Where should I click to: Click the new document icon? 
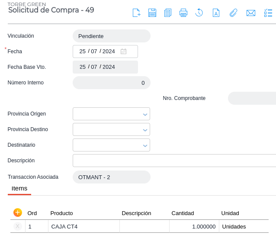coord(136,13)
